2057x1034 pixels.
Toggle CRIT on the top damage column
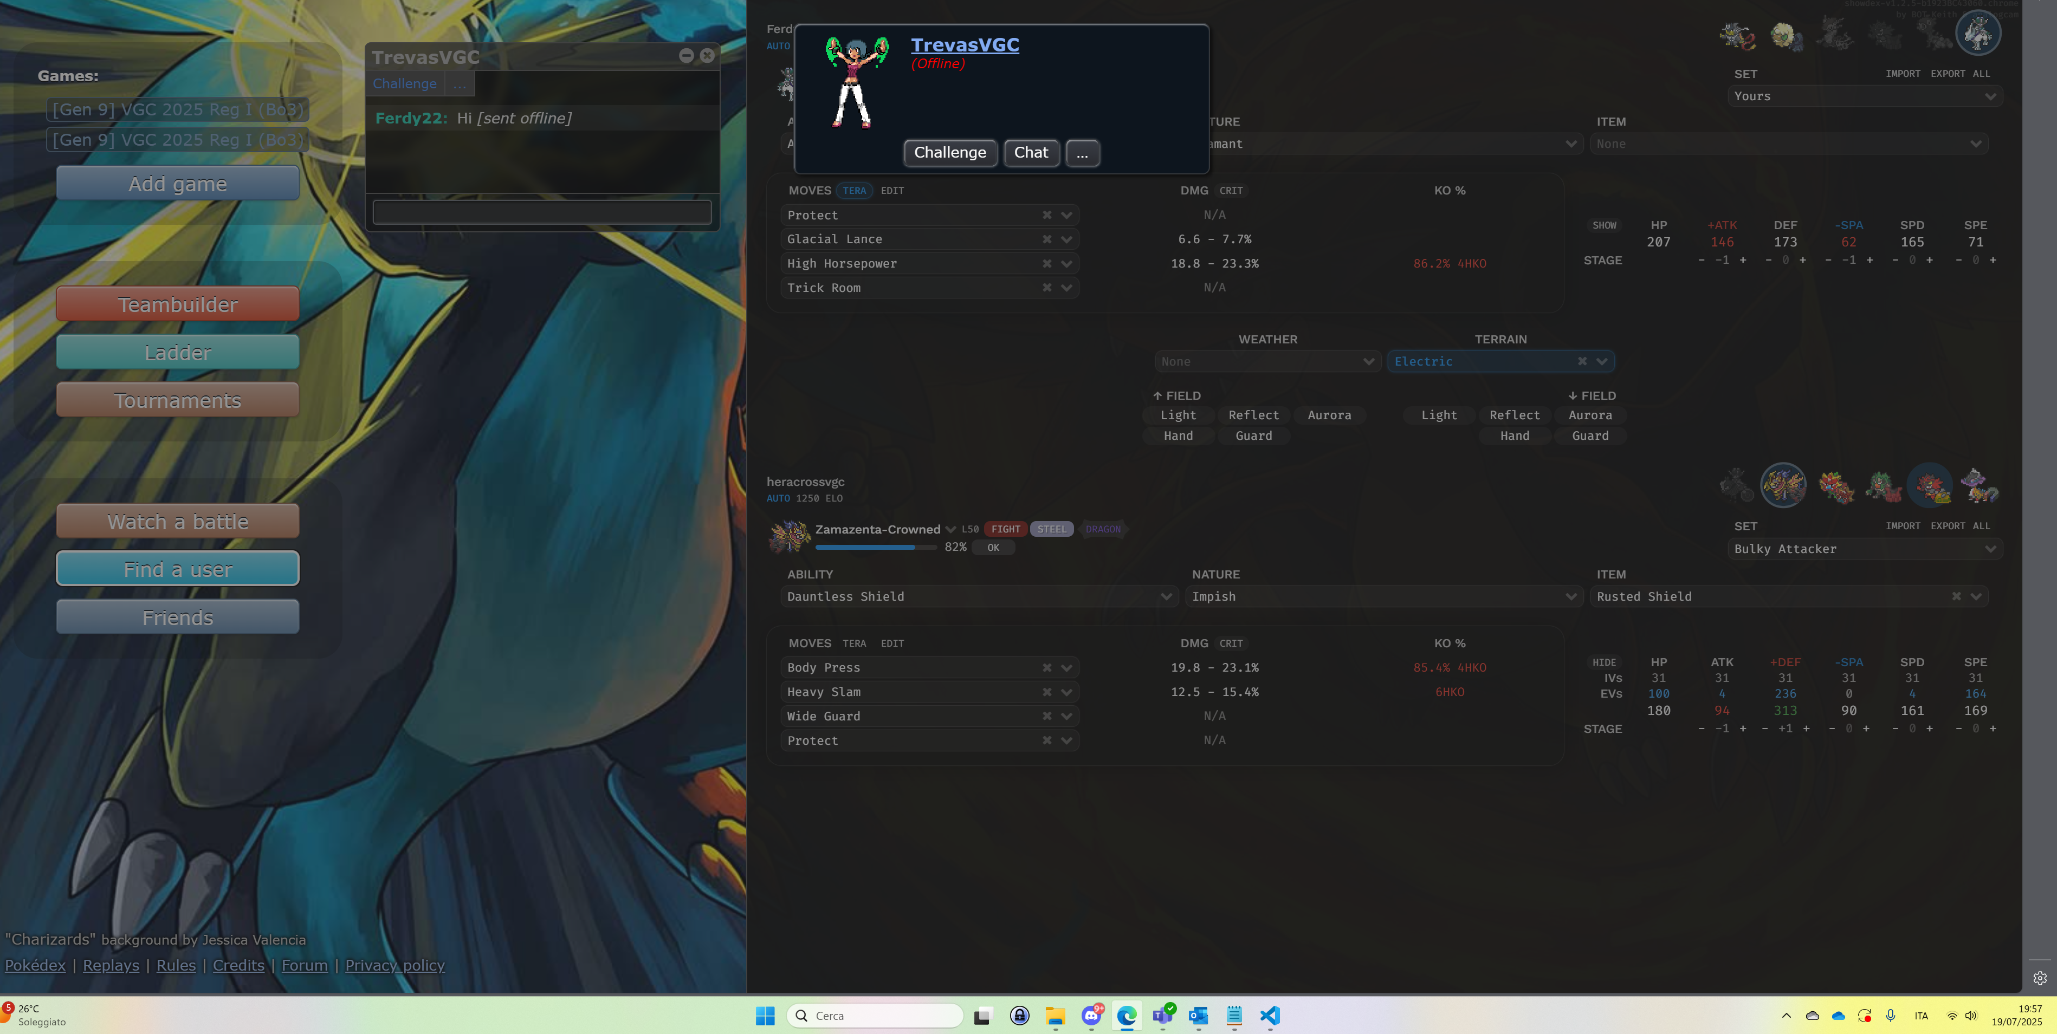pyautogui.click(x=1231, y=191)
